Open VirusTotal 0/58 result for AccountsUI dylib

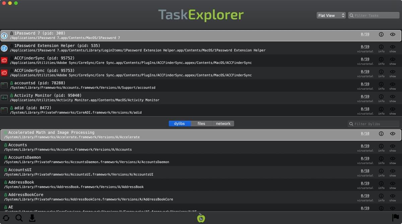tap(365, 171)
